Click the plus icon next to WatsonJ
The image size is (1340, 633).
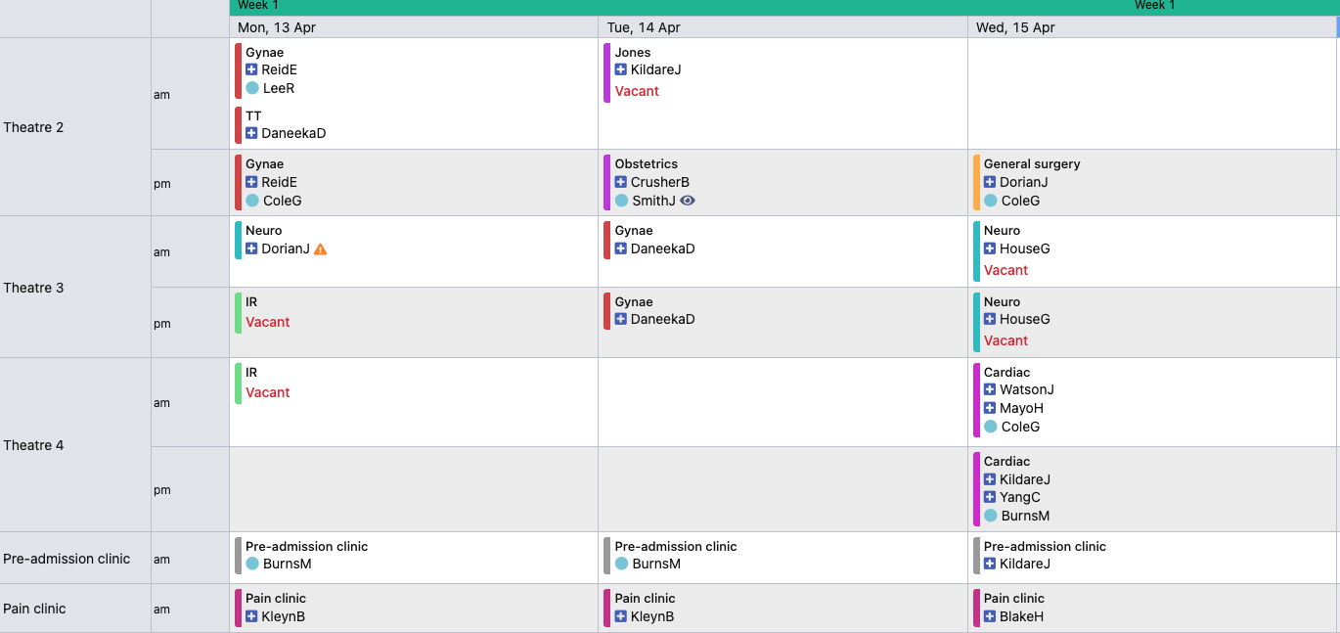pyautogui.click(x=990, y=389)
